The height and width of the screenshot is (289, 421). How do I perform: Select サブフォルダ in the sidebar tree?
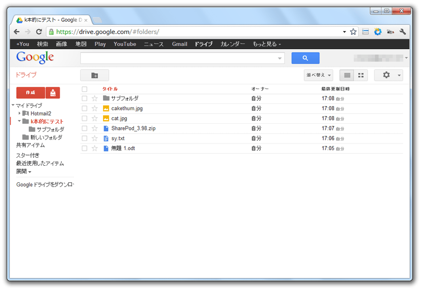[x=51, y=129]
